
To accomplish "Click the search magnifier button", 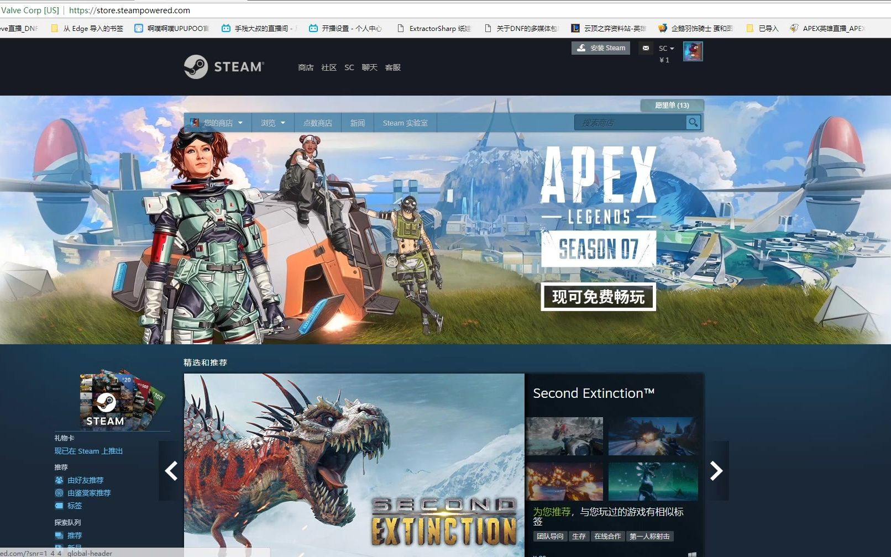I will (x=693, y=123).
